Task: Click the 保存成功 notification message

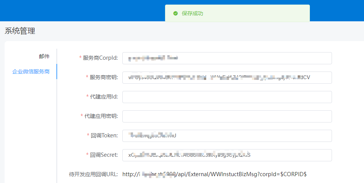Action: (x=192, y=13)
